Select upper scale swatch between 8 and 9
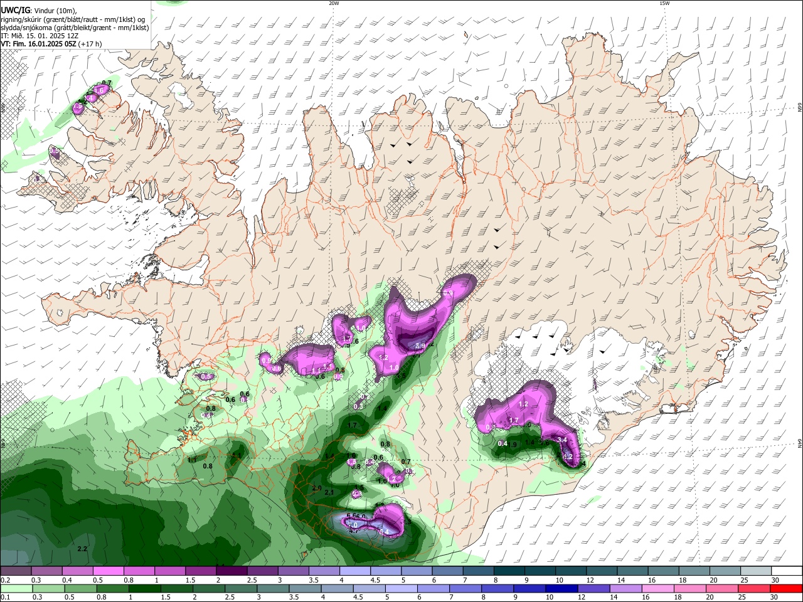 coord(509,571)
